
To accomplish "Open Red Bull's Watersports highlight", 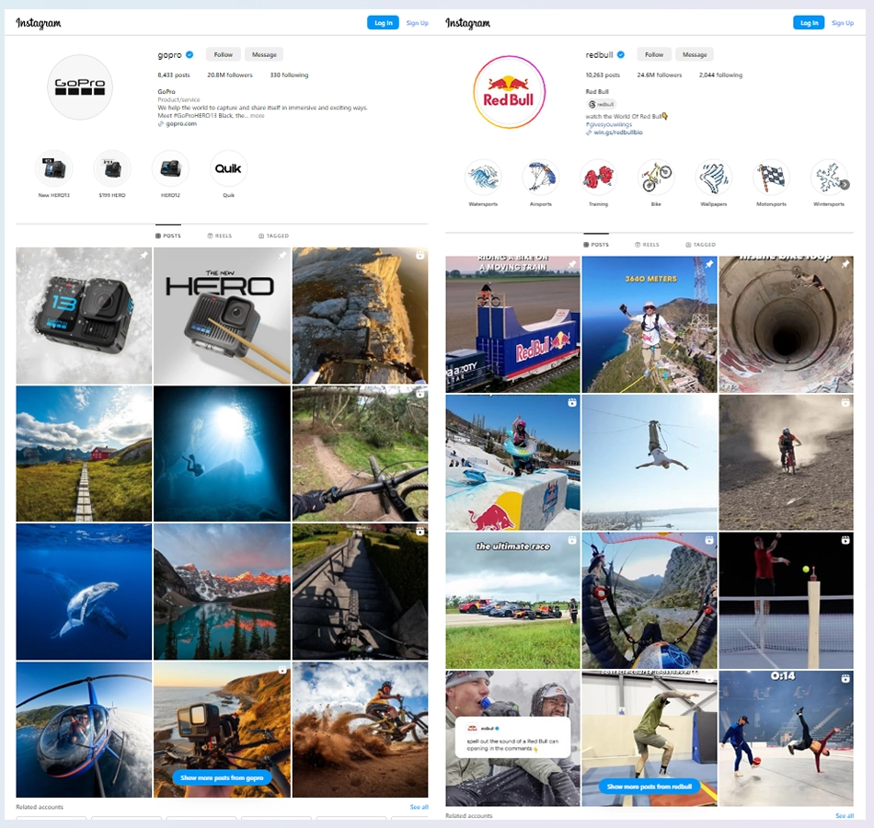I will pyautogui.click(x=483, y=178).
